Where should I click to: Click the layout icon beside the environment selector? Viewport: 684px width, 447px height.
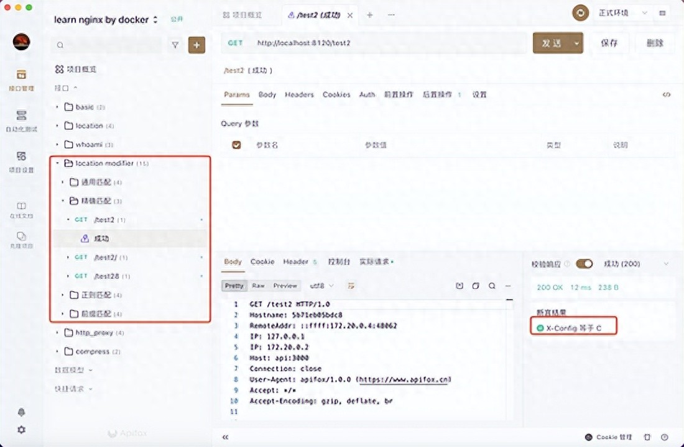click(x=662, y=13)
